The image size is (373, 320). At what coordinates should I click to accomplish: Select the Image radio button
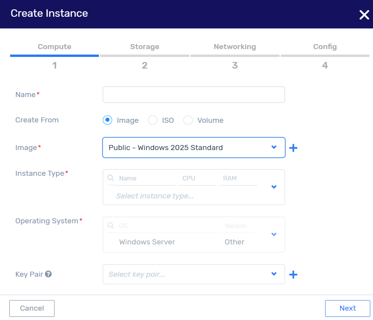click(107, 120)
